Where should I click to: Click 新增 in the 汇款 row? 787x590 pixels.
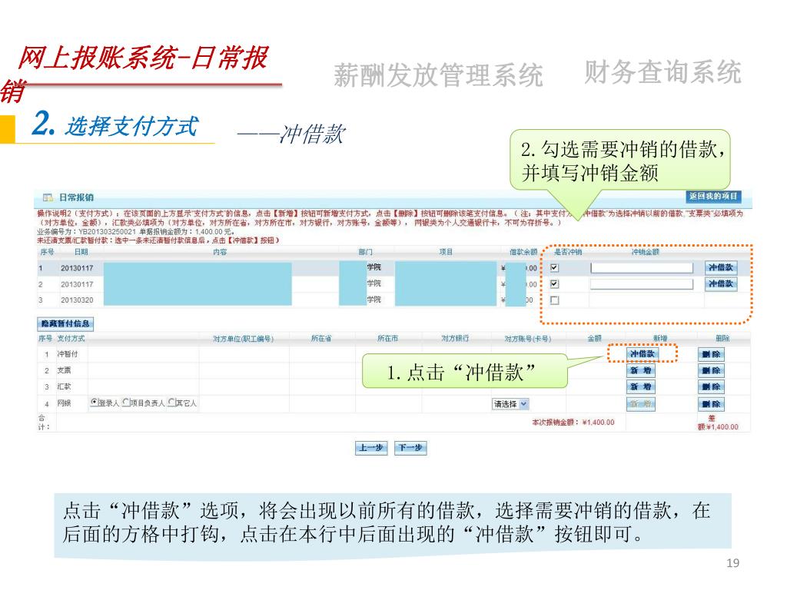click(641, 387)
